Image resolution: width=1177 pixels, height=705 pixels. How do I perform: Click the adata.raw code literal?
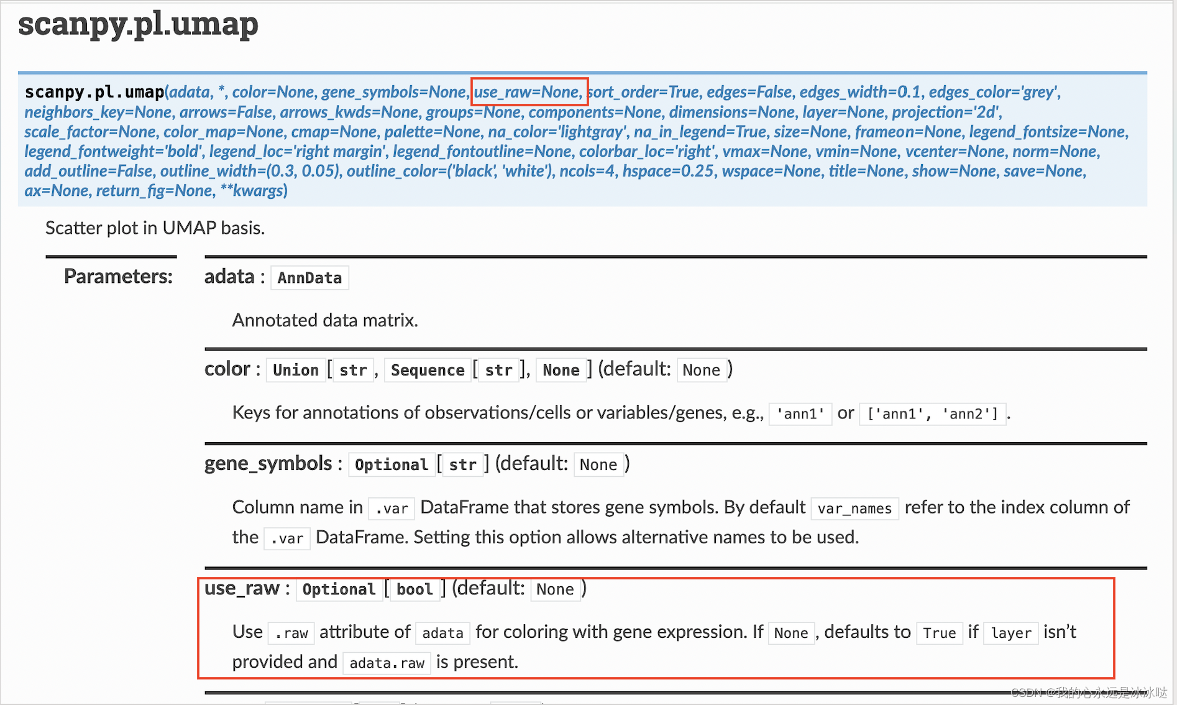pos(387,663)
